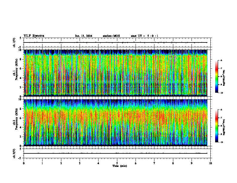Click time axis tick label 5
The image size is (237, 183).
(117, 163)
